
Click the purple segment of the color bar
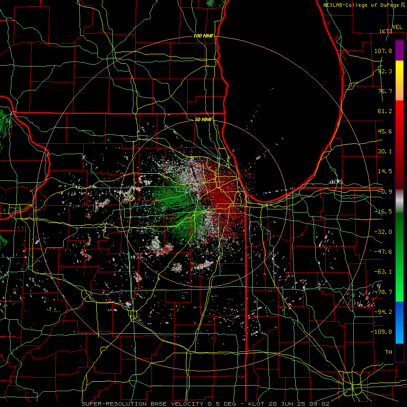click(399, 50)
